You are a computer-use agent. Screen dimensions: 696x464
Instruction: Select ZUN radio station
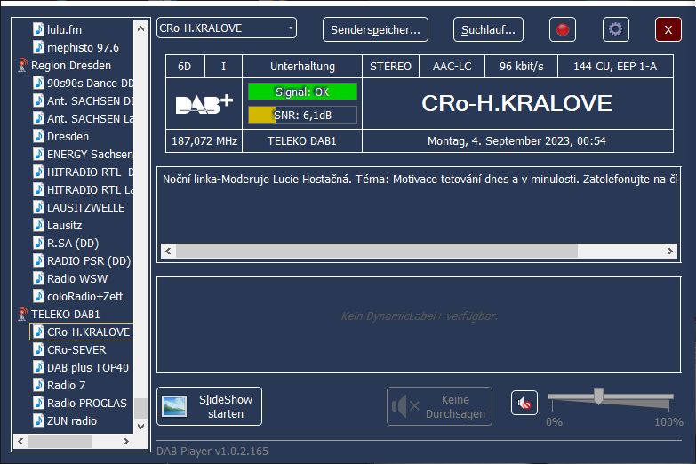[x=72, y=421]
